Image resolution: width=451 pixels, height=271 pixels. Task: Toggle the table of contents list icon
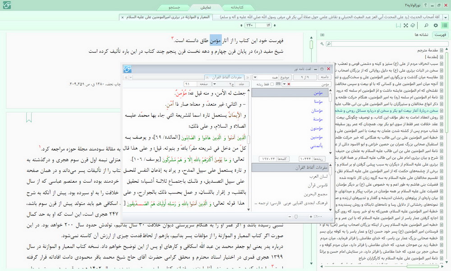click(445, 25)
